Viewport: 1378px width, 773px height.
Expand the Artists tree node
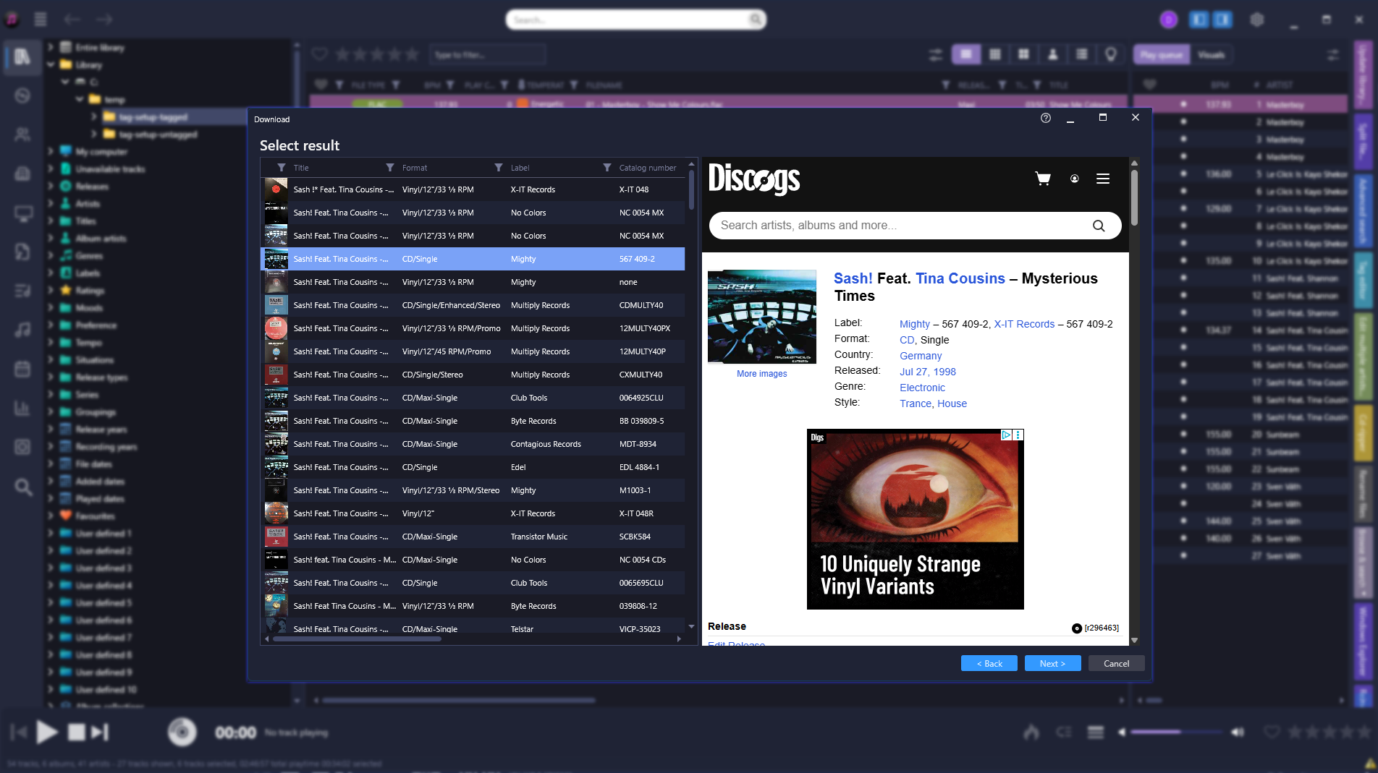(x=51, y=203)
